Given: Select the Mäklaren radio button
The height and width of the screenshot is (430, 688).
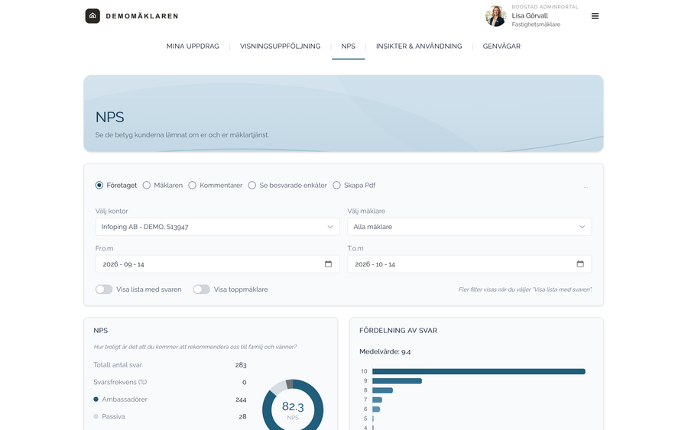Looking at the screenshot, I should 147,186.
